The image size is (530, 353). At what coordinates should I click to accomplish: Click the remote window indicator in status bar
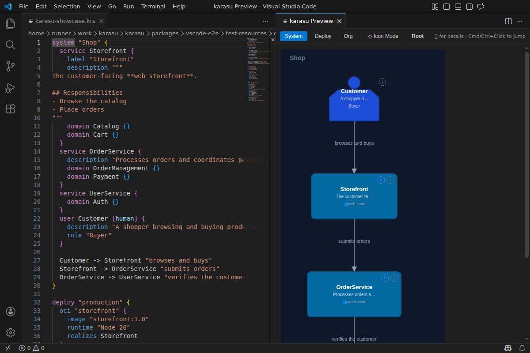[8, 348]
